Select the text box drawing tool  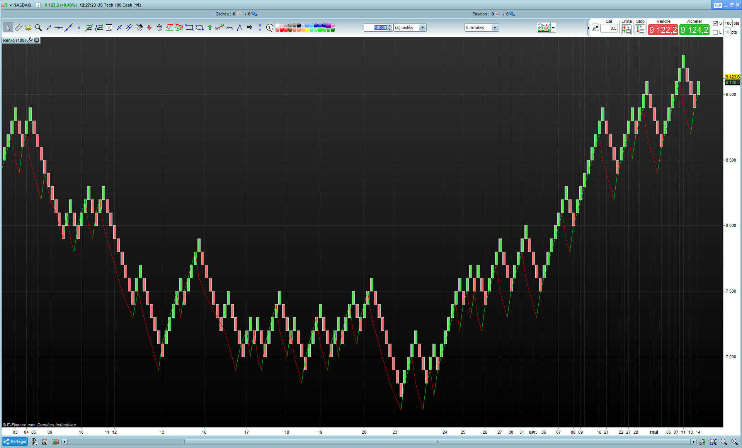[x=109, y=27]
